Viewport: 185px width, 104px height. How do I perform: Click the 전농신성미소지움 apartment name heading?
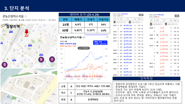(13, 16)
